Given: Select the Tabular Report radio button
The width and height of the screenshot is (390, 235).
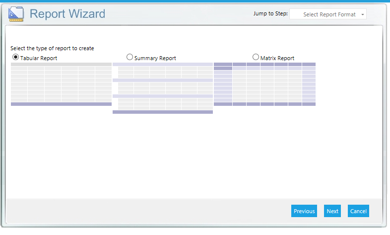Looking at the screenshot, I should 15,58.
